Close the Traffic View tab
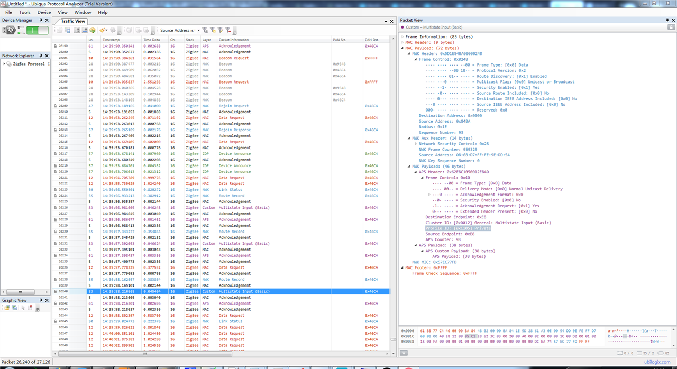Viewport: 677px width, 369px height. tap(392, 21)
